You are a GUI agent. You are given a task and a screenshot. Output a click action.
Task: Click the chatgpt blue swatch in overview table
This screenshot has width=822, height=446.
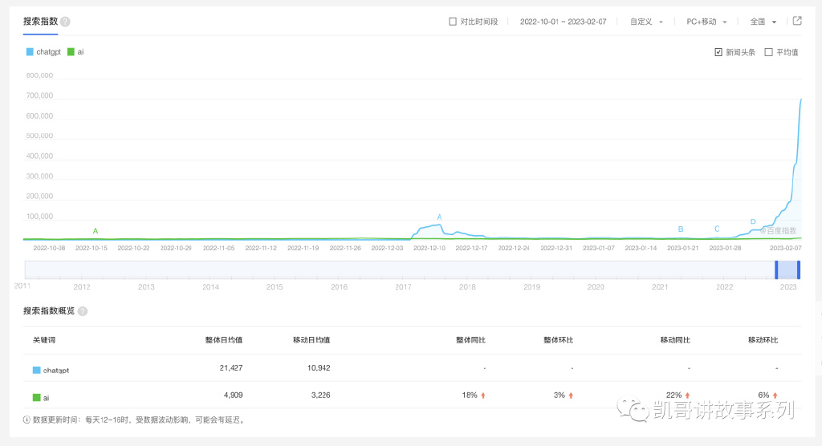[x=37, y=370]
